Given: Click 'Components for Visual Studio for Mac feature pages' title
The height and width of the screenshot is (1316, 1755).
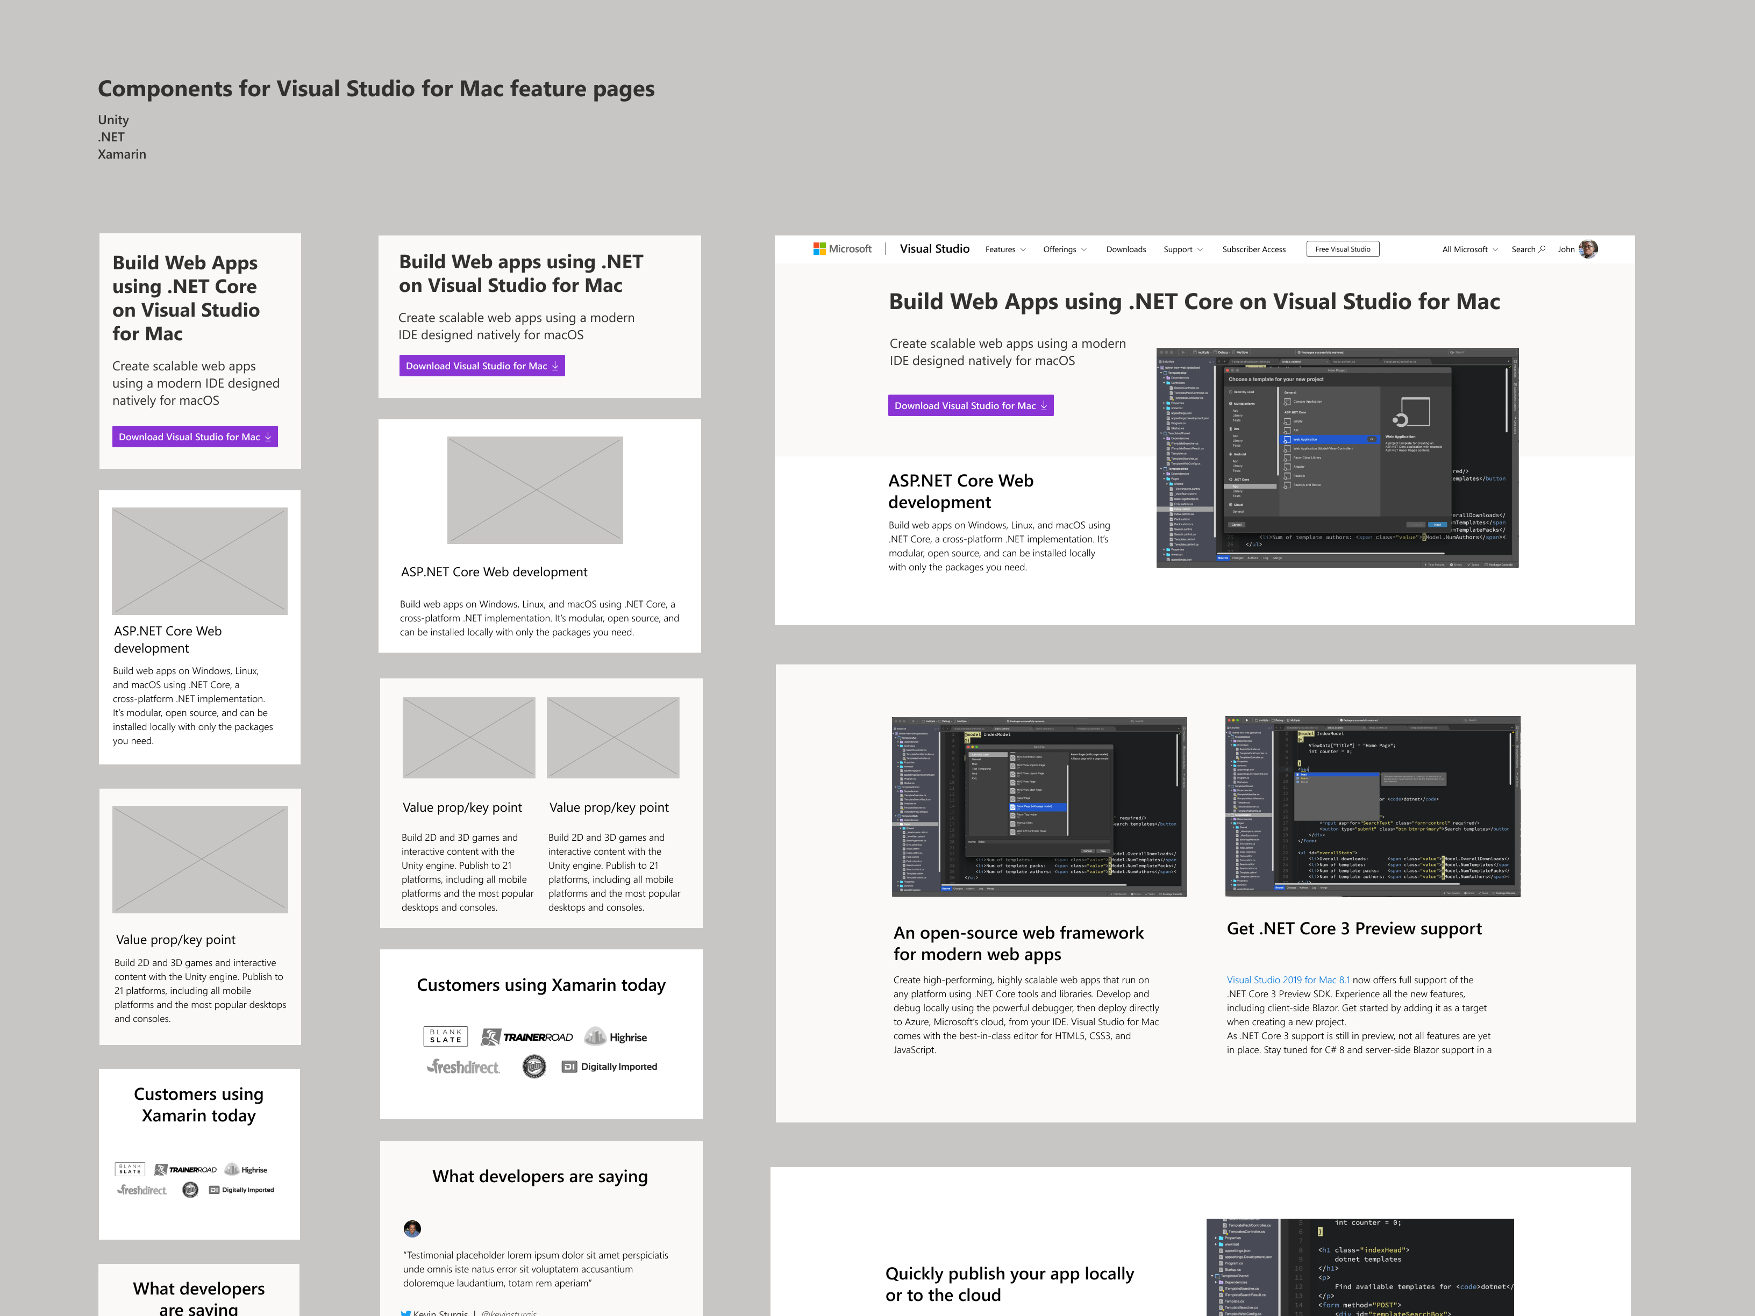Looking at the screenshot, I should click(x=376, y=89).
